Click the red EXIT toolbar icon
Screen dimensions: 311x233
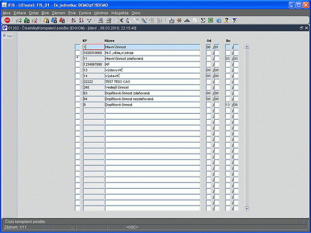[7, 20]
